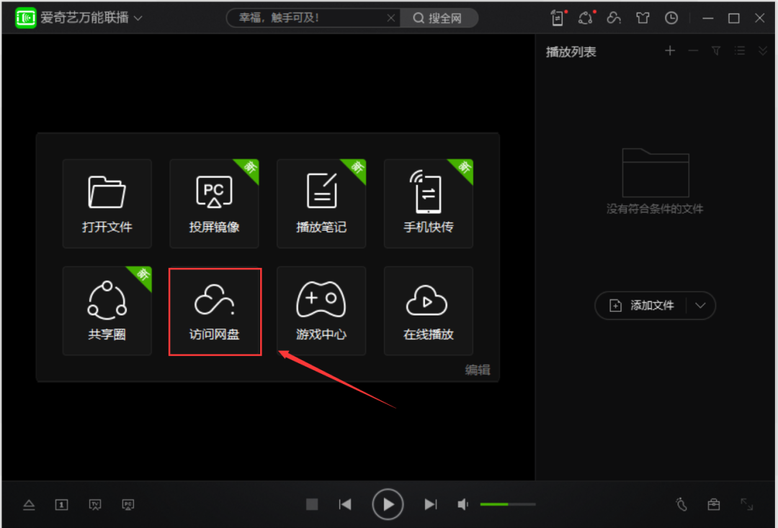Launch 投屏镜像 screen mirroring tile
This screenshot has height=528, width=778.
point(215,203)
